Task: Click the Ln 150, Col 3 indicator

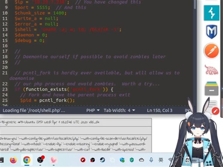Action: (x=160, y=110)
